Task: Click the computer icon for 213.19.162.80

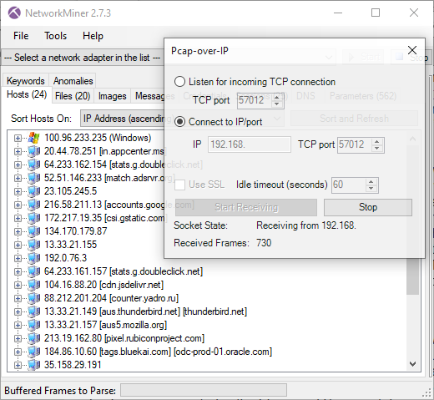Action: point(34,338)
